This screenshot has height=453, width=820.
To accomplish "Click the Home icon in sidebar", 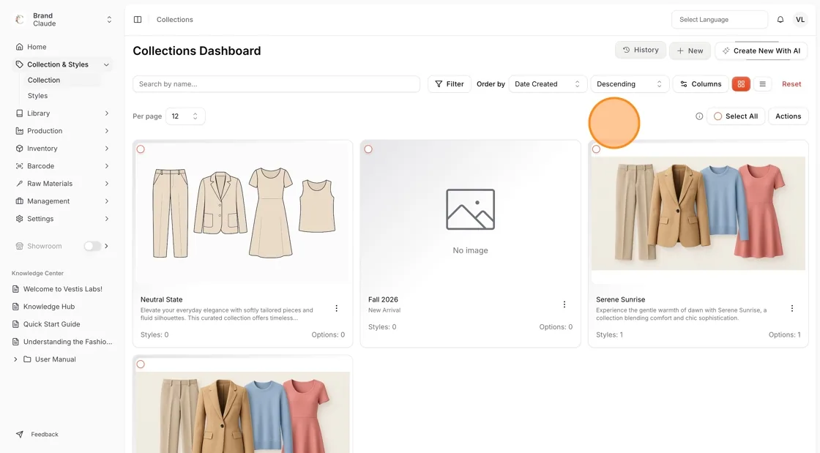I will click(19, 47).
